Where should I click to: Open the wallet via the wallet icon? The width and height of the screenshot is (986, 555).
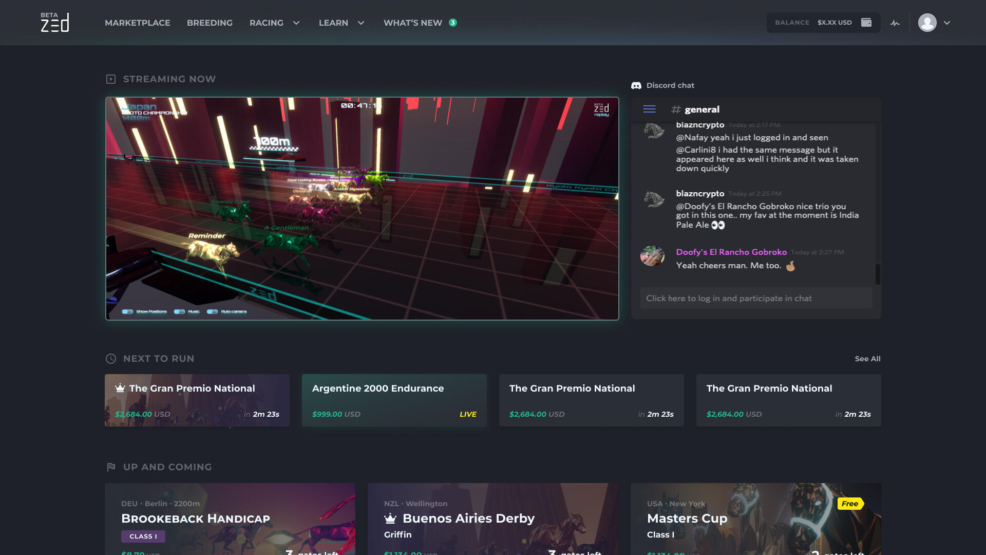point(867,22)
